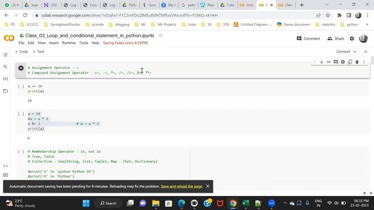Open the table of contents sidebar
The image size is (374, 210).
5,55
